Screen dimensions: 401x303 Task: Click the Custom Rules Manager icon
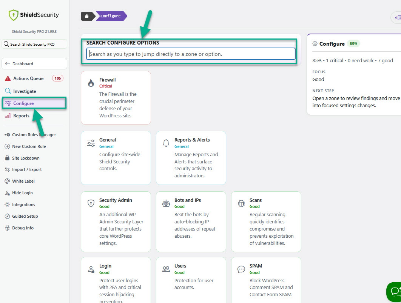(x=7, y=135)
